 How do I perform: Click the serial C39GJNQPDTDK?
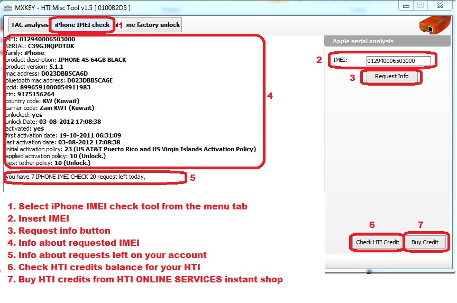[x=51, y=46]
